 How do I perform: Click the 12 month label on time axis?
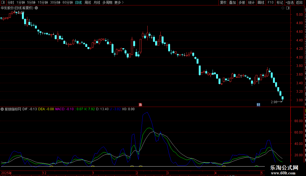pyautogui.click(x=44, y=173)
